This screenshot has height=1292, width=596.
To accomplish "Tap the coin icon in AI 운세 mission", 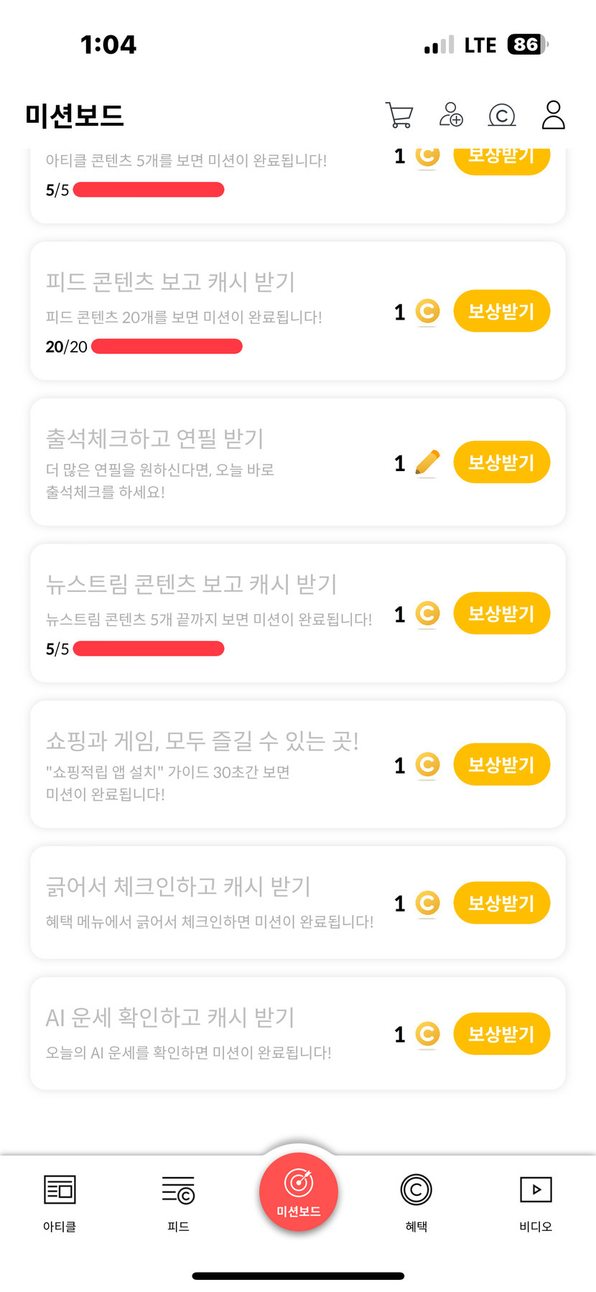I will click(427, 1034).
